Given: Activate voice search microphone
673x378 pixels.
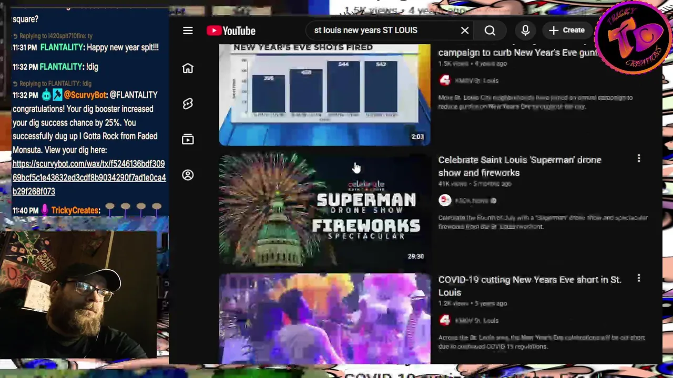Looking at the screenshot, I should [525, 30].
